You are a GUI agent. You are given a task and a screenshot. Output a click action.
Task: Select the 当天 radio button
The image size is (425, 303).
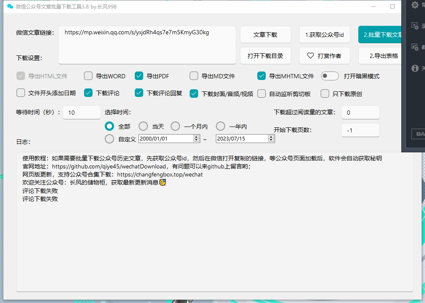[143, 126]
